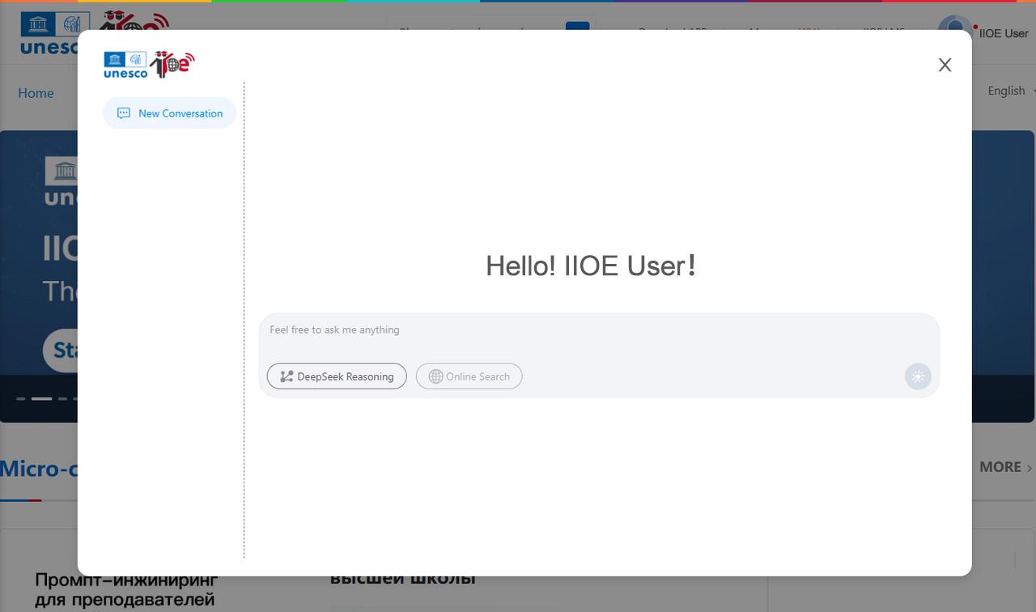1036x612 pixels.
Task: Open the Промпт-инжиниринг для преподавателей course
Action: coord(126,589)
